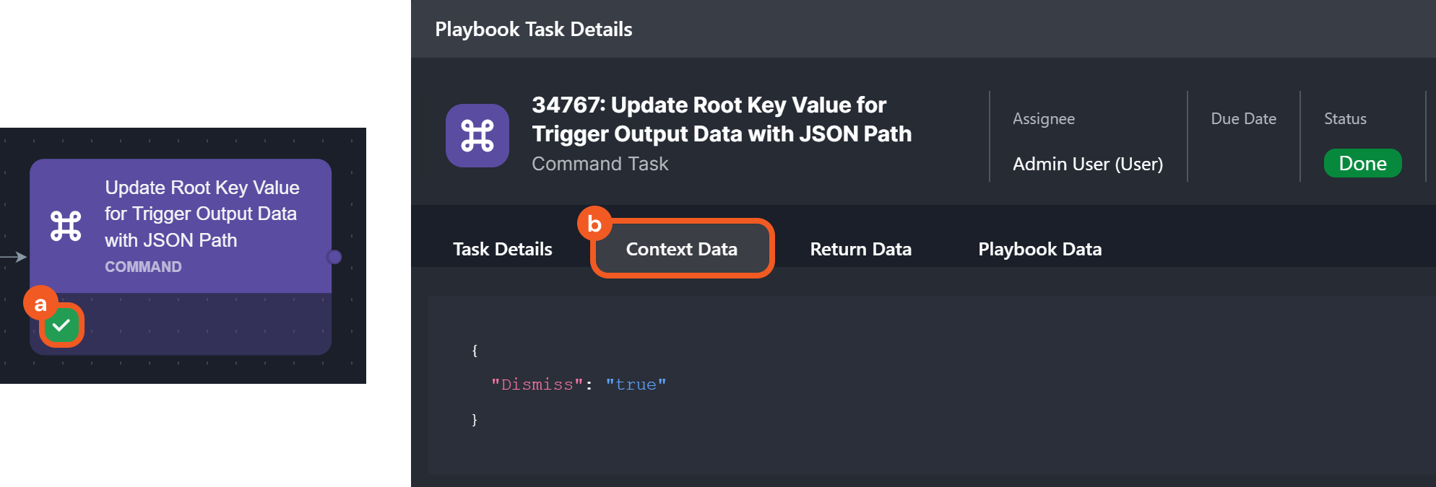
Task: Open the Task Details tab
Action: tap(502, 249)
